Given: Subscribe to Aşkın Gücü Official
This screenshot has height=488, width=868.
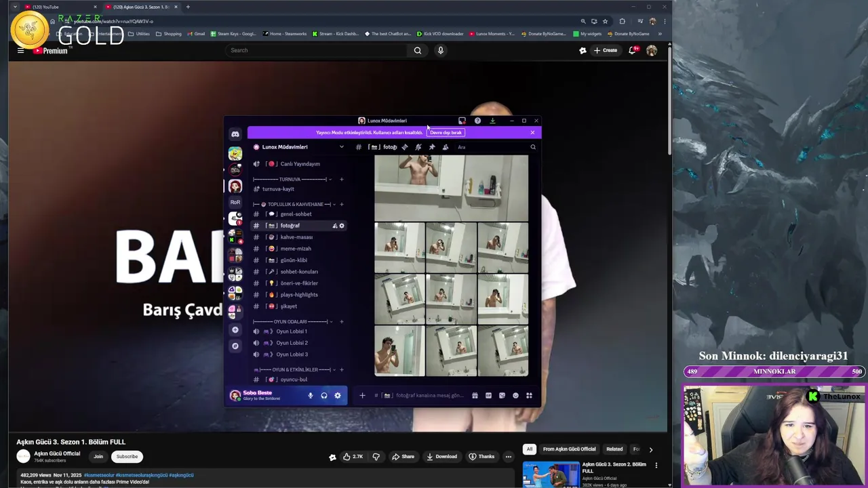Looking at the screenshot, I should 127,456.
